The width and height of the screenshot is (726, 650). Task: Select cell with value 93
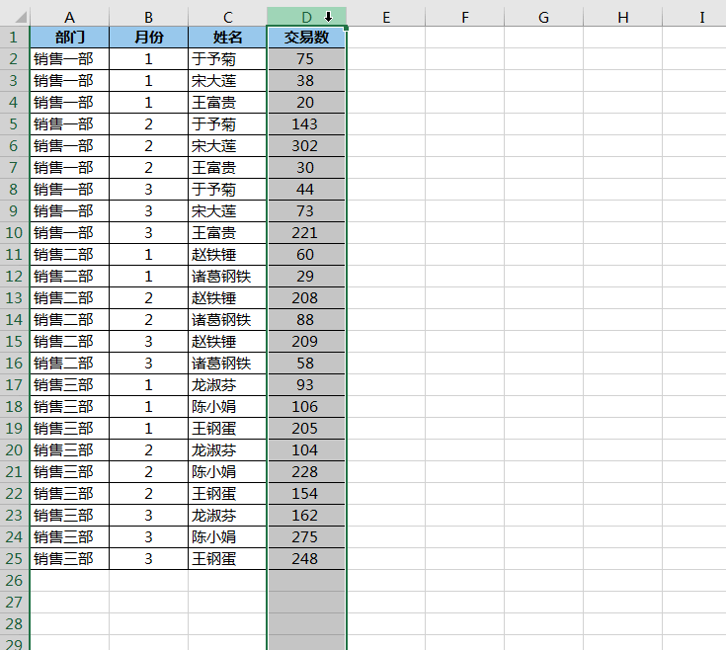[306, 384]
